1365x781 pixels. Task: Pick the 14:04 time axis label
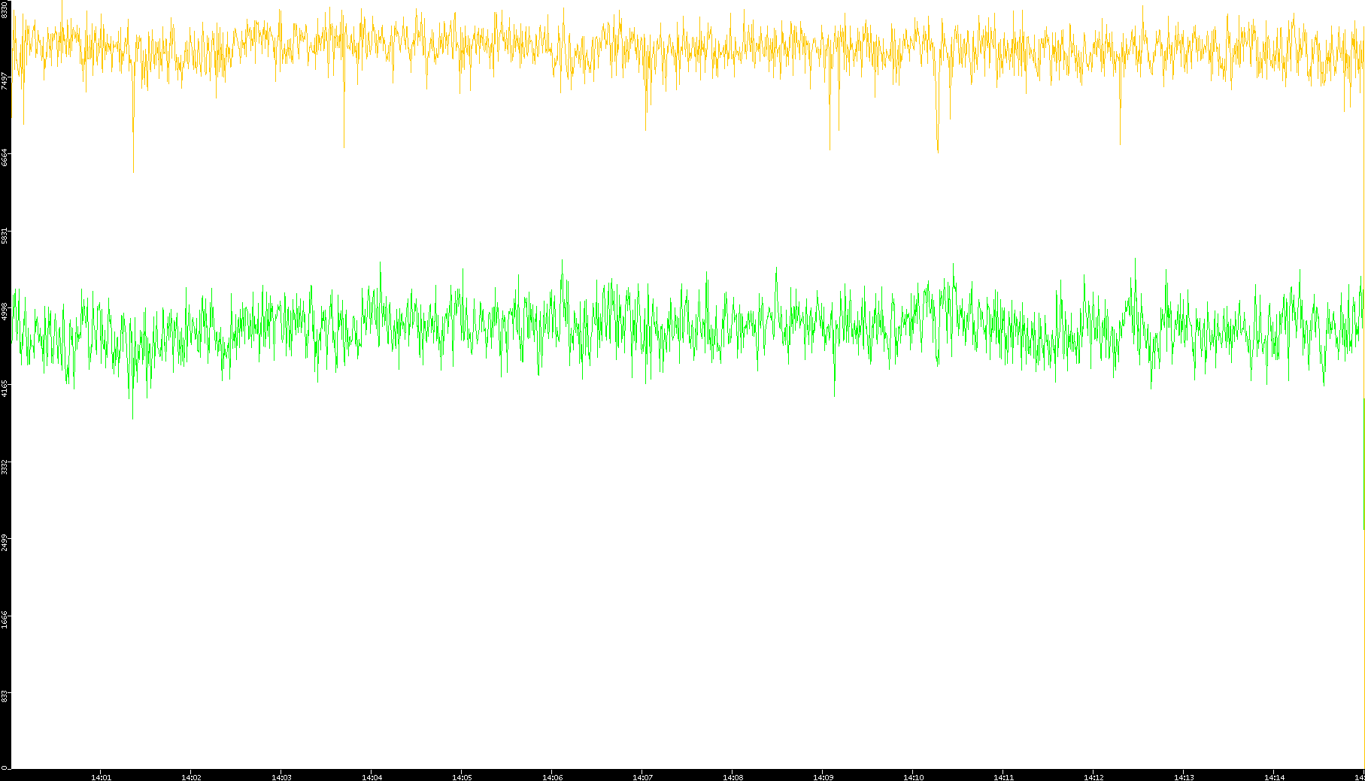(372, 777)
